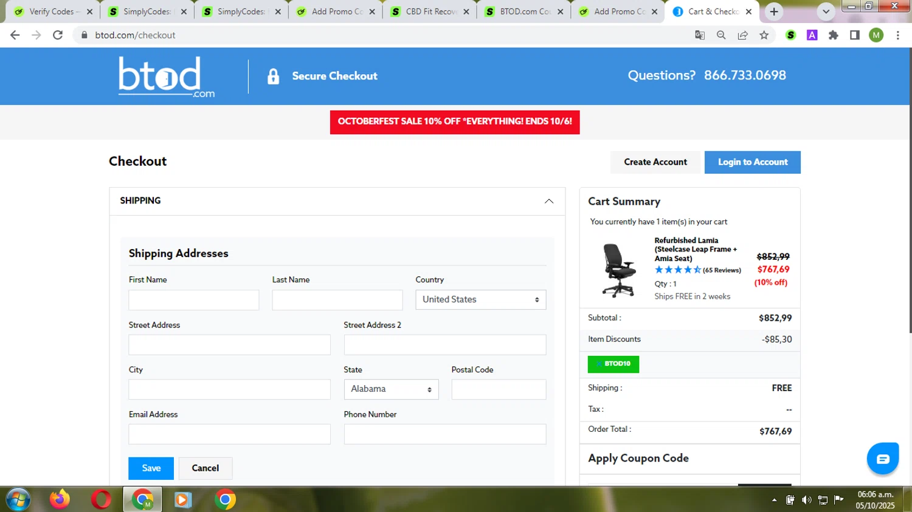
Task: Click the page vertical scrollbar
Action: (910, 190)
